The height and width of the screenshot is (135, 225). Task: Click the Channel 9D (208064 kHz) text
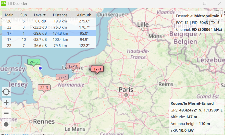[x=199, y=29]
